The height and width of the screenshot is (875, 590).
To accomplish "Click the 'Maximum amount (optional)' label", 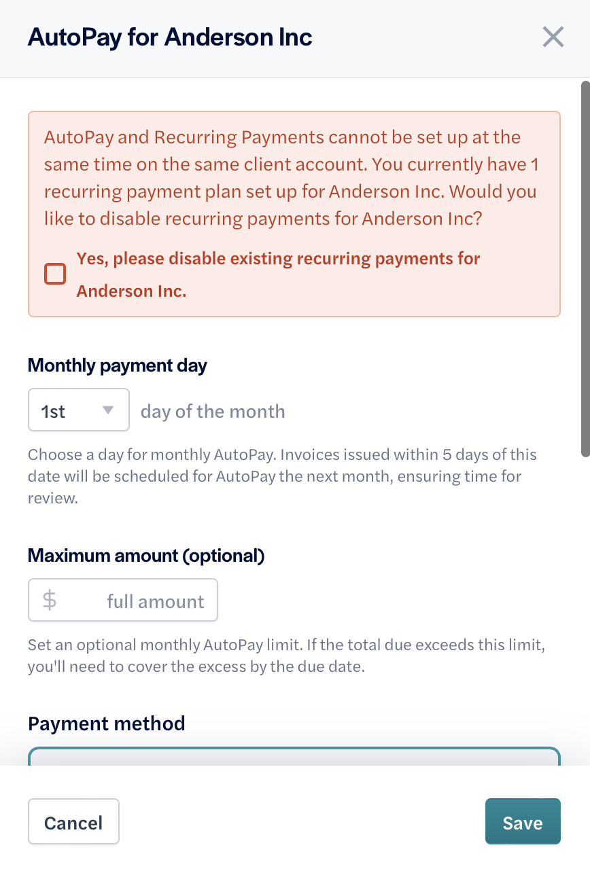I will (x=145, y=556).
